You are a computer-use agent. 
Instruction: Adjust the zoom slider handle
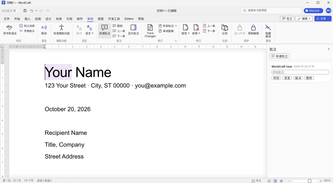(310, 181)
